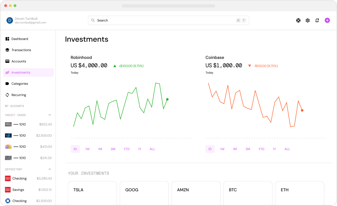The width and height of the screenshot is (337, 206).
Task: Click the macOS green maximize window button
Action: [15, 6]
